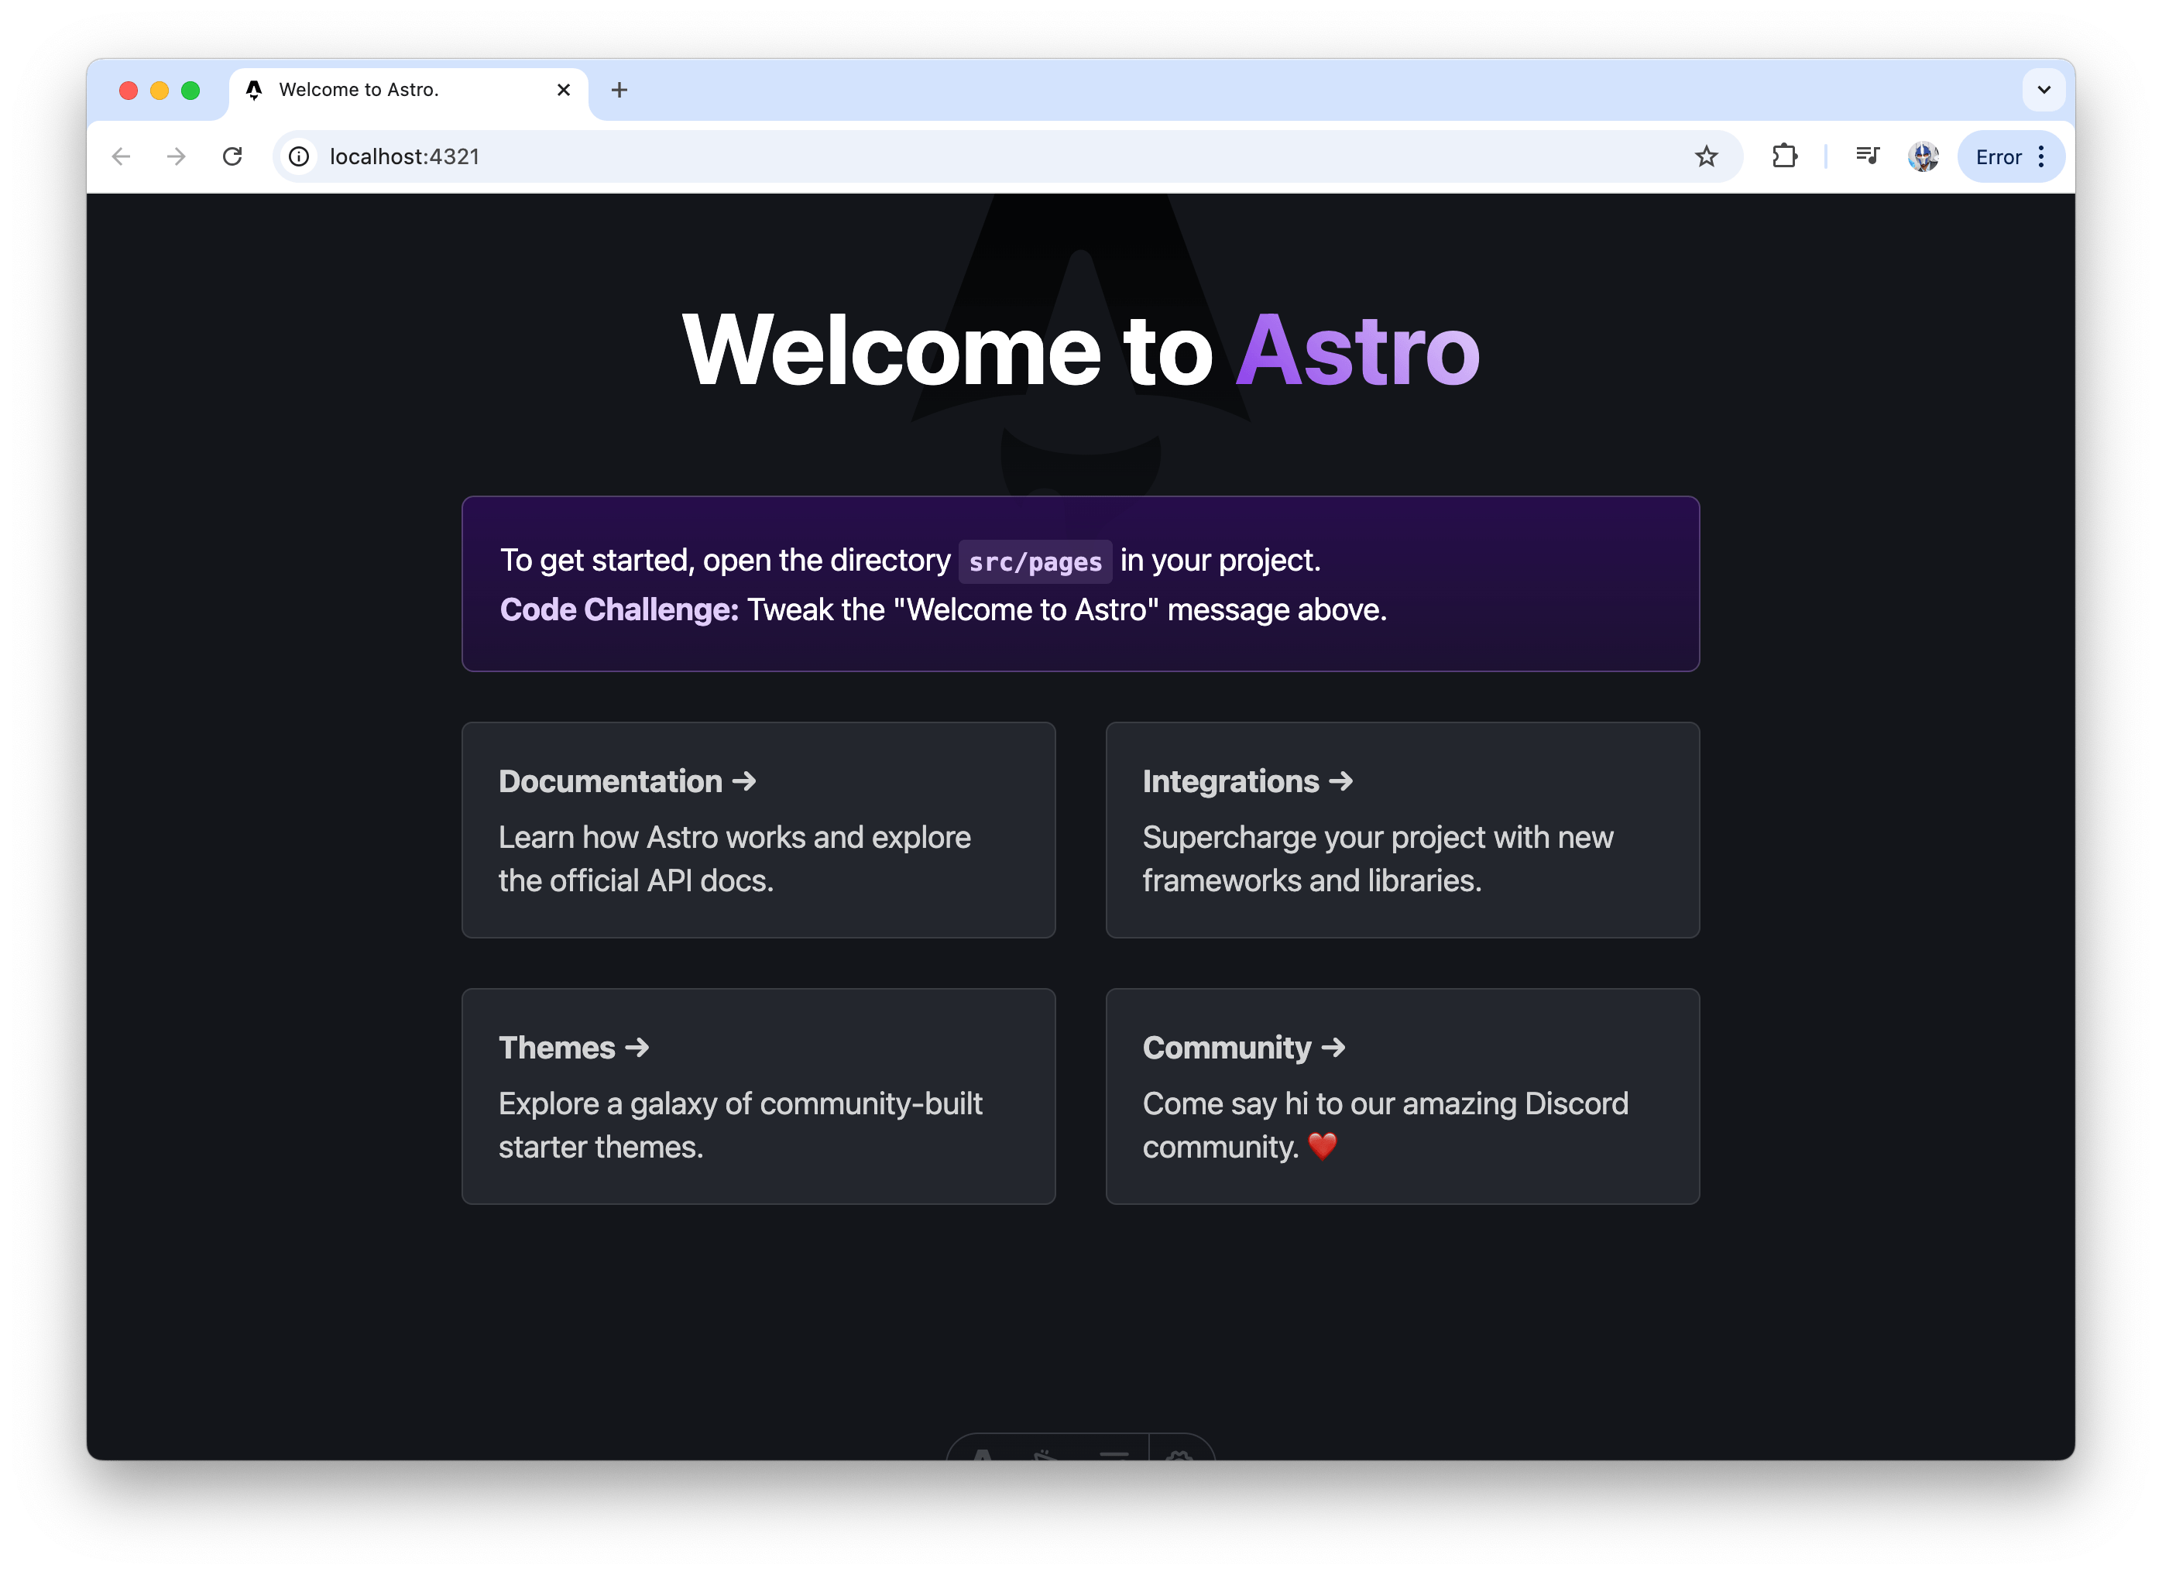Click the Welcome to Astro heading
This screenshot has width=2162, height=1575.
1081,350
